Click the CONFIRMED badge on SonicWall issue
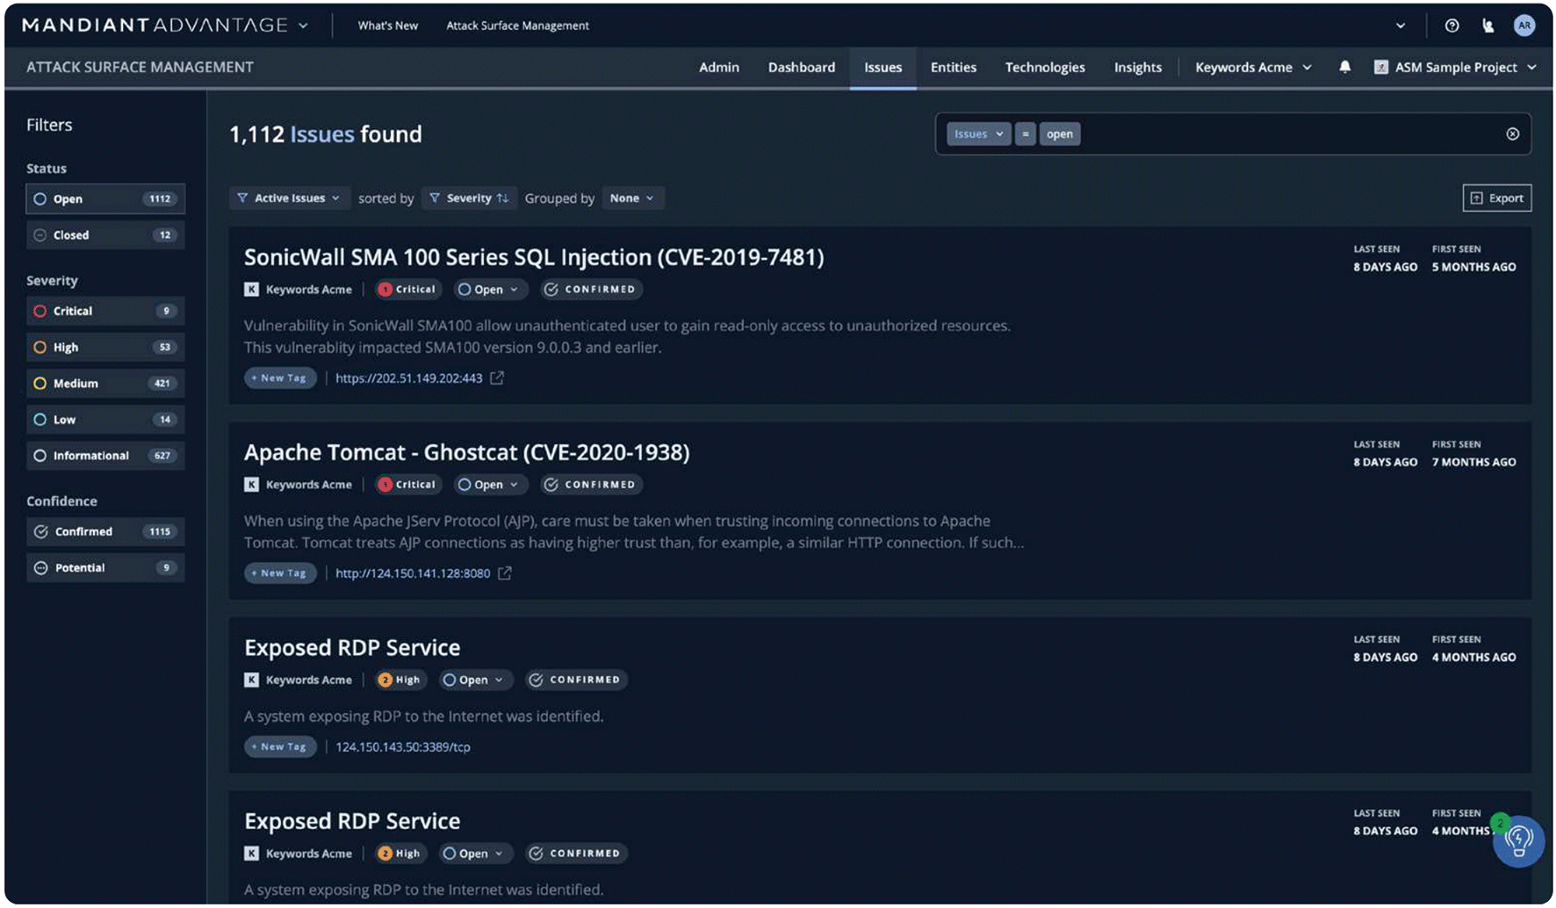 tap(590, 289)
